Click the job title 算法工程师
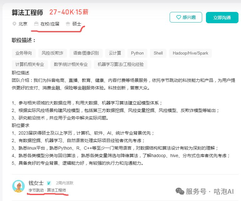 click(x=27, y=13)
